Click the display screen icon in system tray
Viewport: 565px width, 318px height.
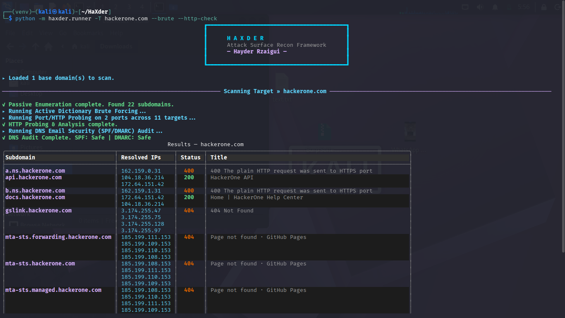pyautogui.click(x=465, y=7)
